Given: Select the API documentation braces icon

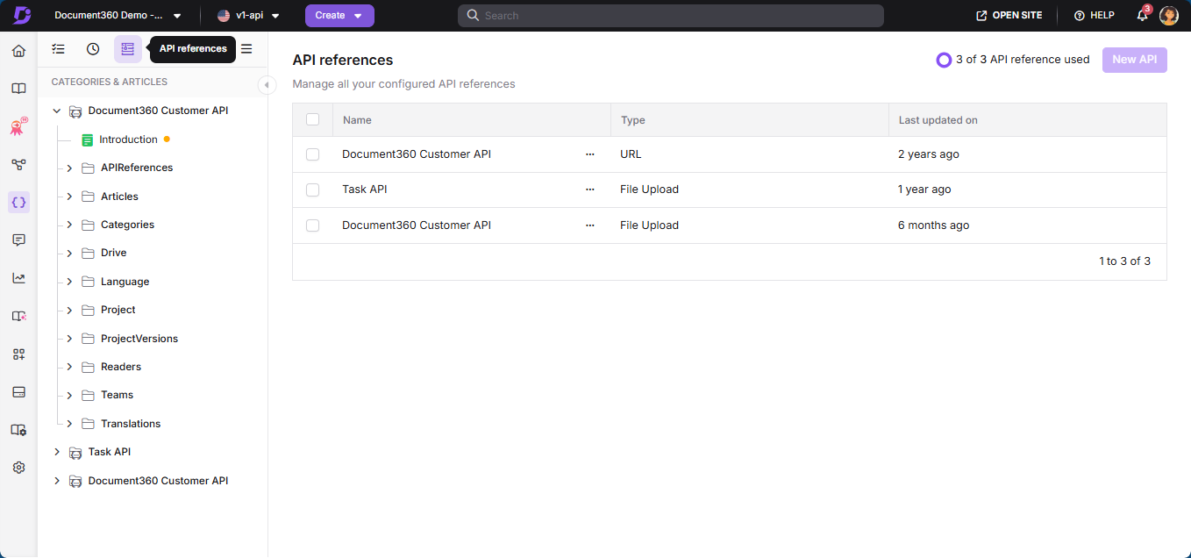Looking at the screenshot, I should [18, 202].
